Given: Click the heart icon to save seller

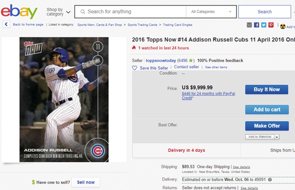Looking at the screenshot, I should [x=135, y=68].
